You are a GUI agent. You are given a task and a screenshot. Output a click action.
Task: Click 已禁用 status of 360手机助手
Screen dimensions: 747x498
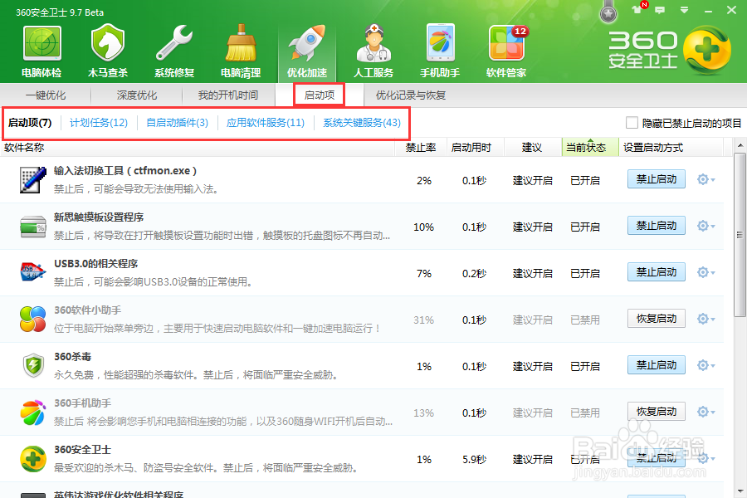(x=585, y=413)
